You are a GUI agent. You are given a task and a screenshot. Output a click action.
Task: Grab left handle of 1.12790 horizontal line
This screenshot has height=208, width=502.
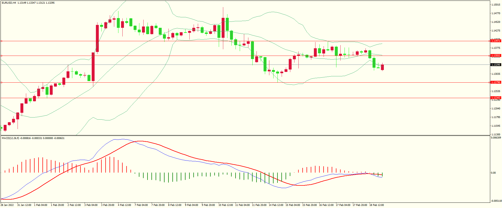point(1,83)
